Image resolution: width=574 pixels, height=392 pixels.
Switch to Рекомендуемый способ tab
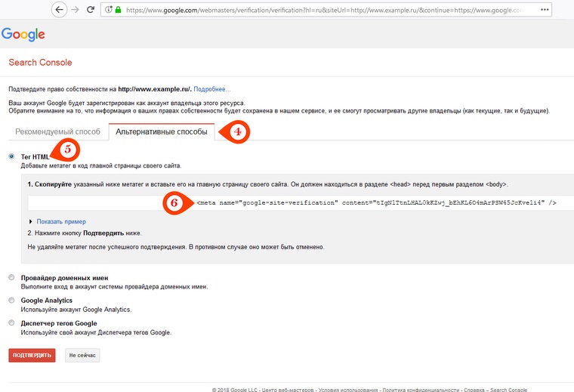[x=58, y=132]
